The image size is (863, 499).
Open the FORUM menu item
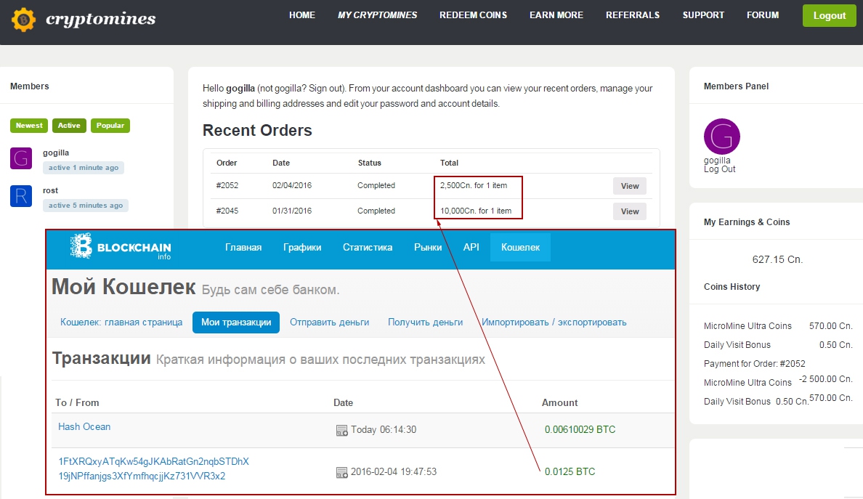coord(763,15)
